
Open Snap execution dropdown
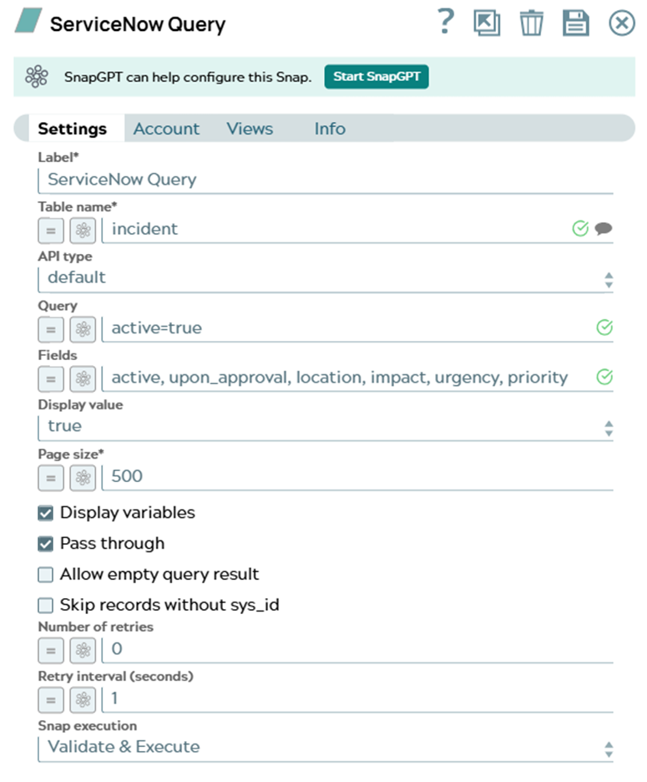click(x=326, y=748)
